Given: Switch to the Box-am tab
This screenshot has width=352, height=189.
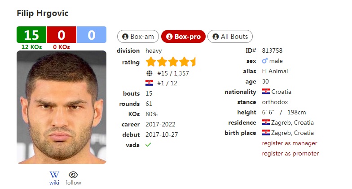Looking at the screenshot, I should 138,37.
